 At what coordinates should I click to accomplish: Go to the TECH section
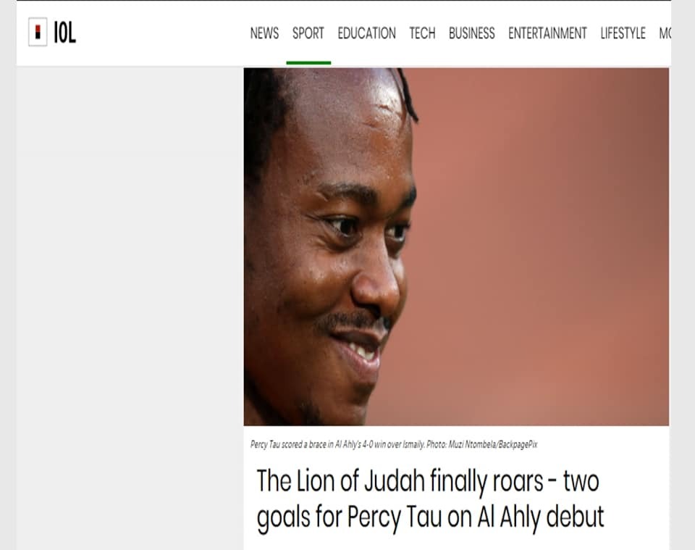tap(422, 33)
